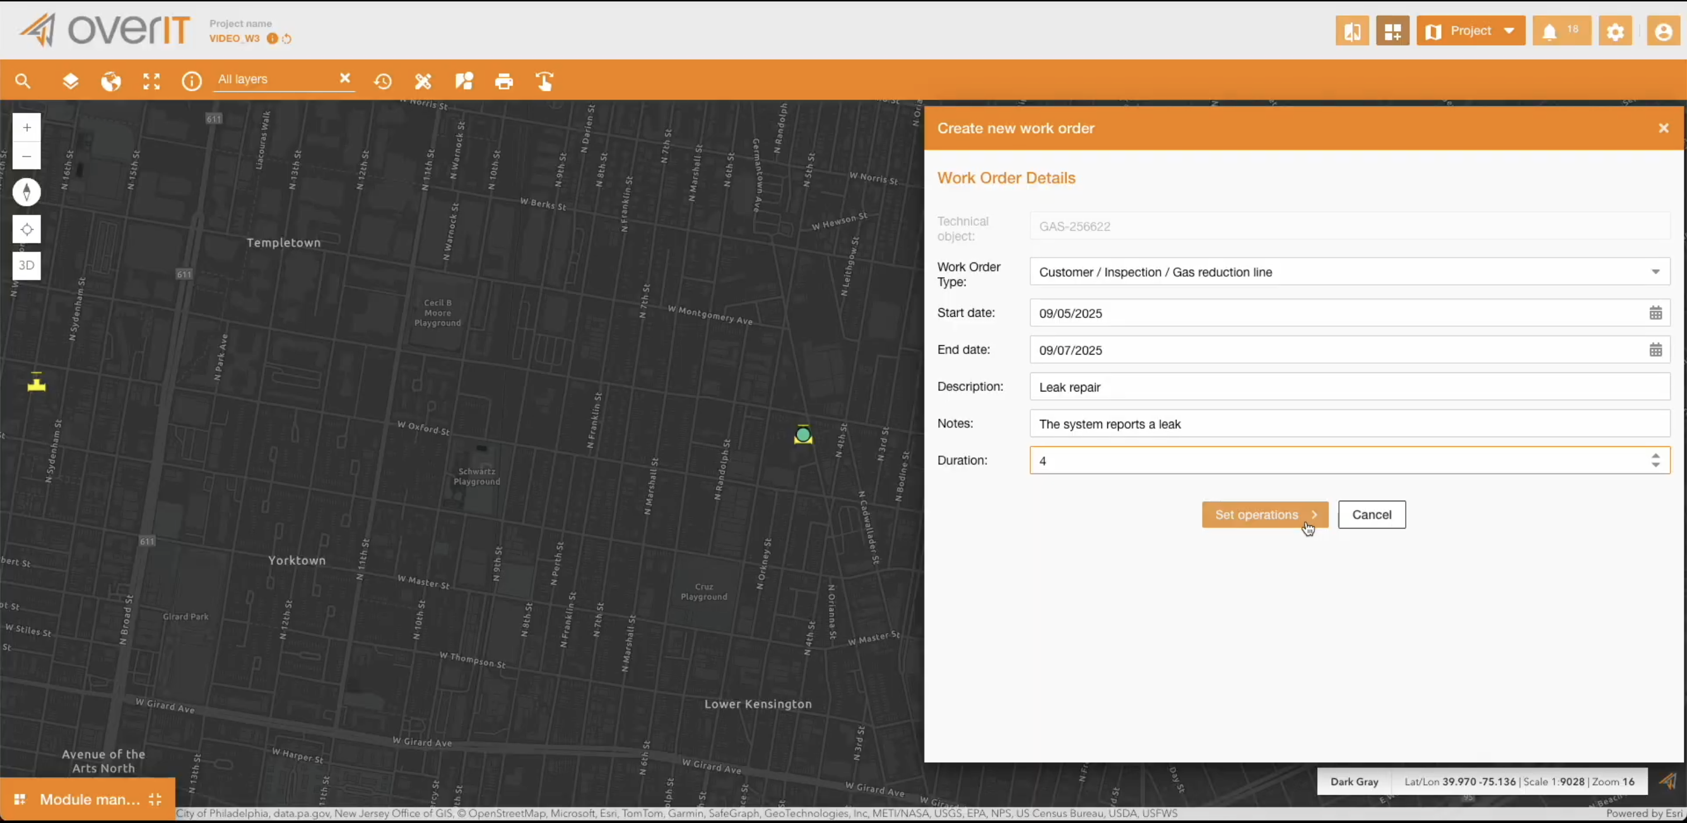Edit the Notes field text
The width and height of the screenshot is (1687, 823).
[1349, 424]
